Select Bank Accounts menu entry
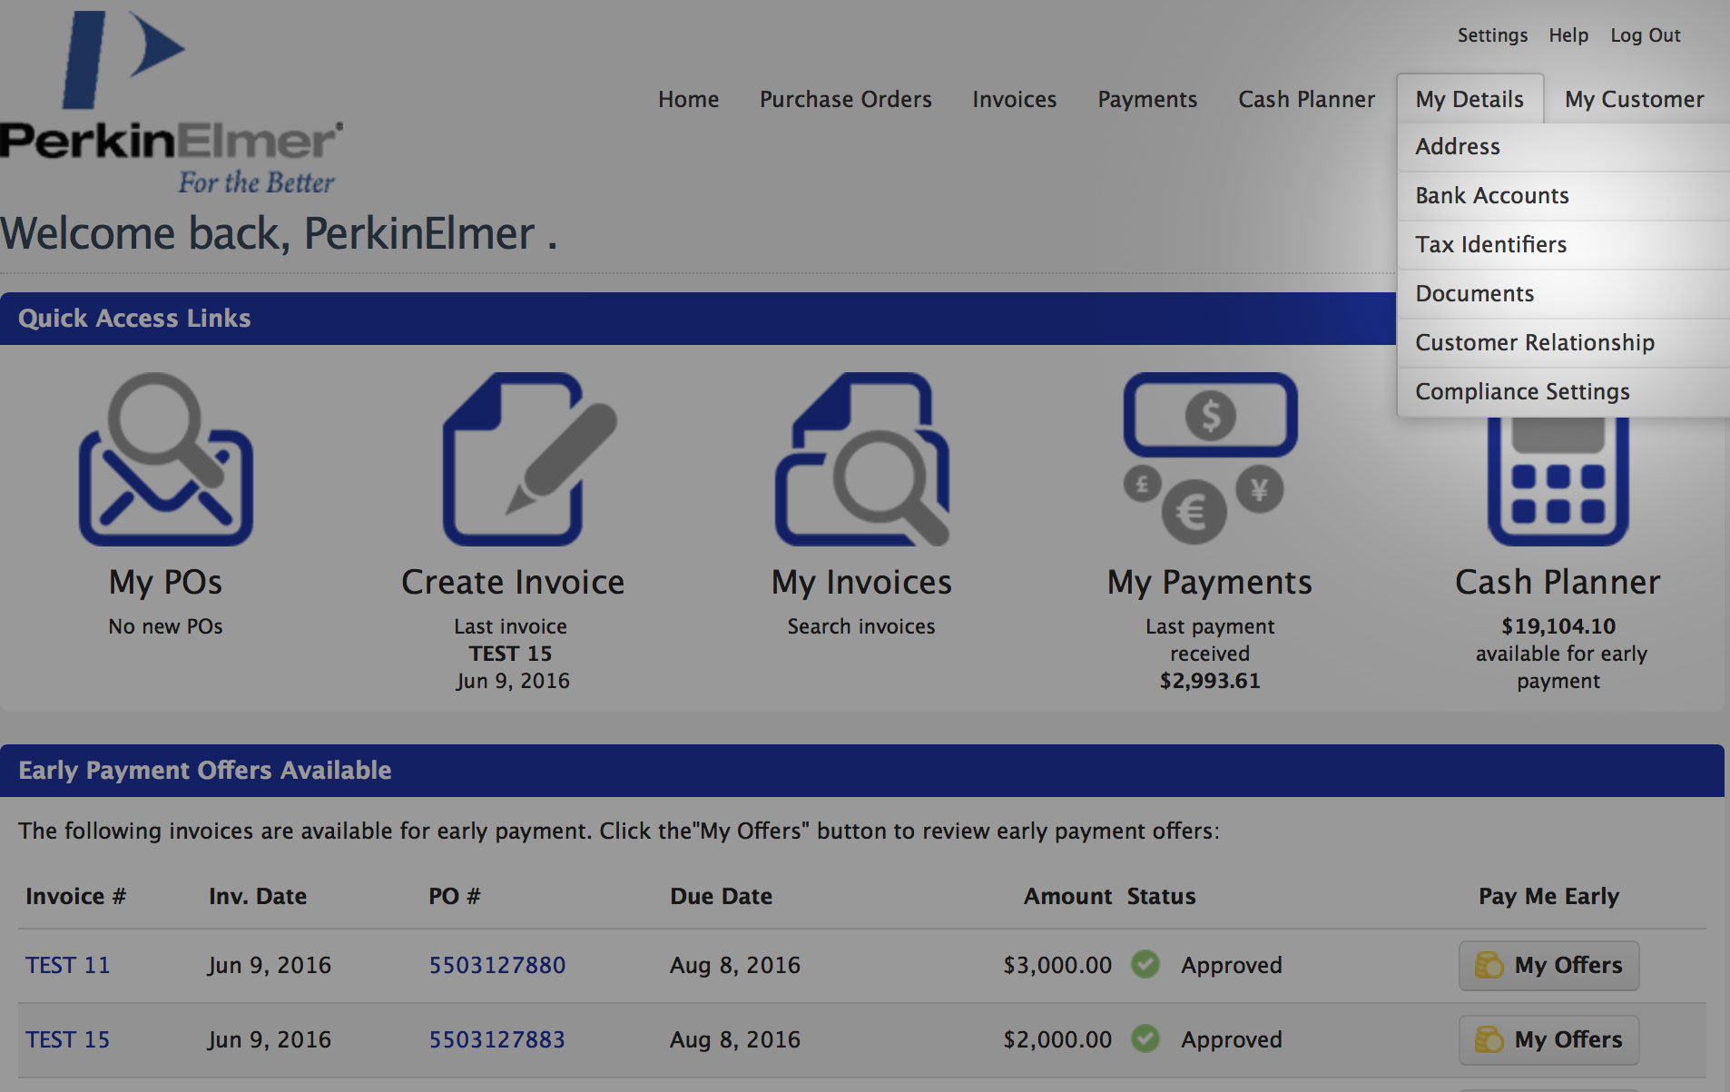The width and height of the screenshot is (1730, 1092). [1564, 196]
